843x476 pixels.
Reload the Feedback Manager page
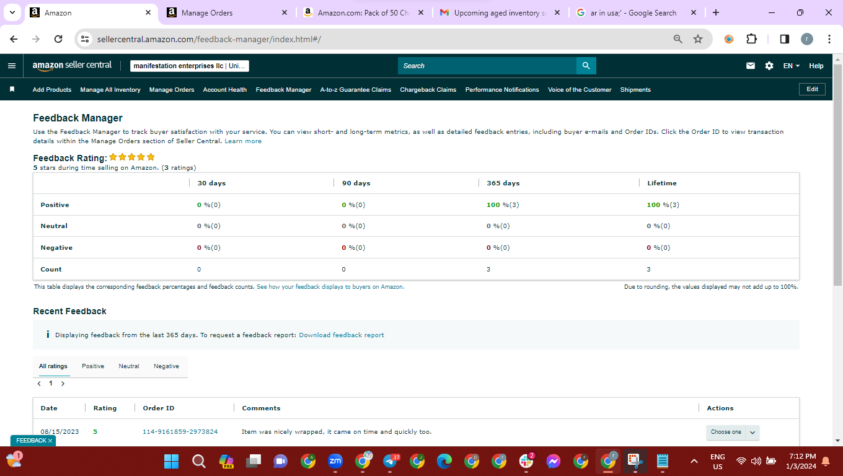[x=58, y=39]
